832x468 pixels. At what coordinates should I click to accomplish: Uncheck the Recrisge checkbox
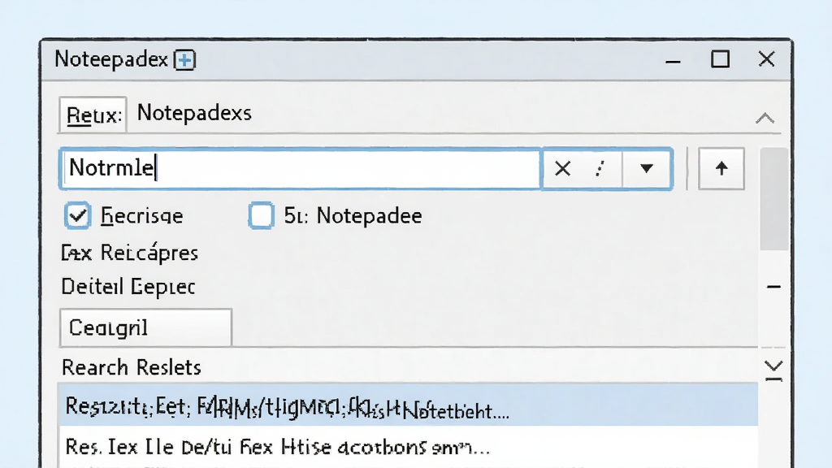click(x=77, y=215)
